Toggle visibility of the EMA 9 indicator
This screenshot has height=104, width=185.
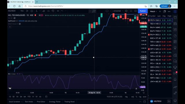pos(20,24)
